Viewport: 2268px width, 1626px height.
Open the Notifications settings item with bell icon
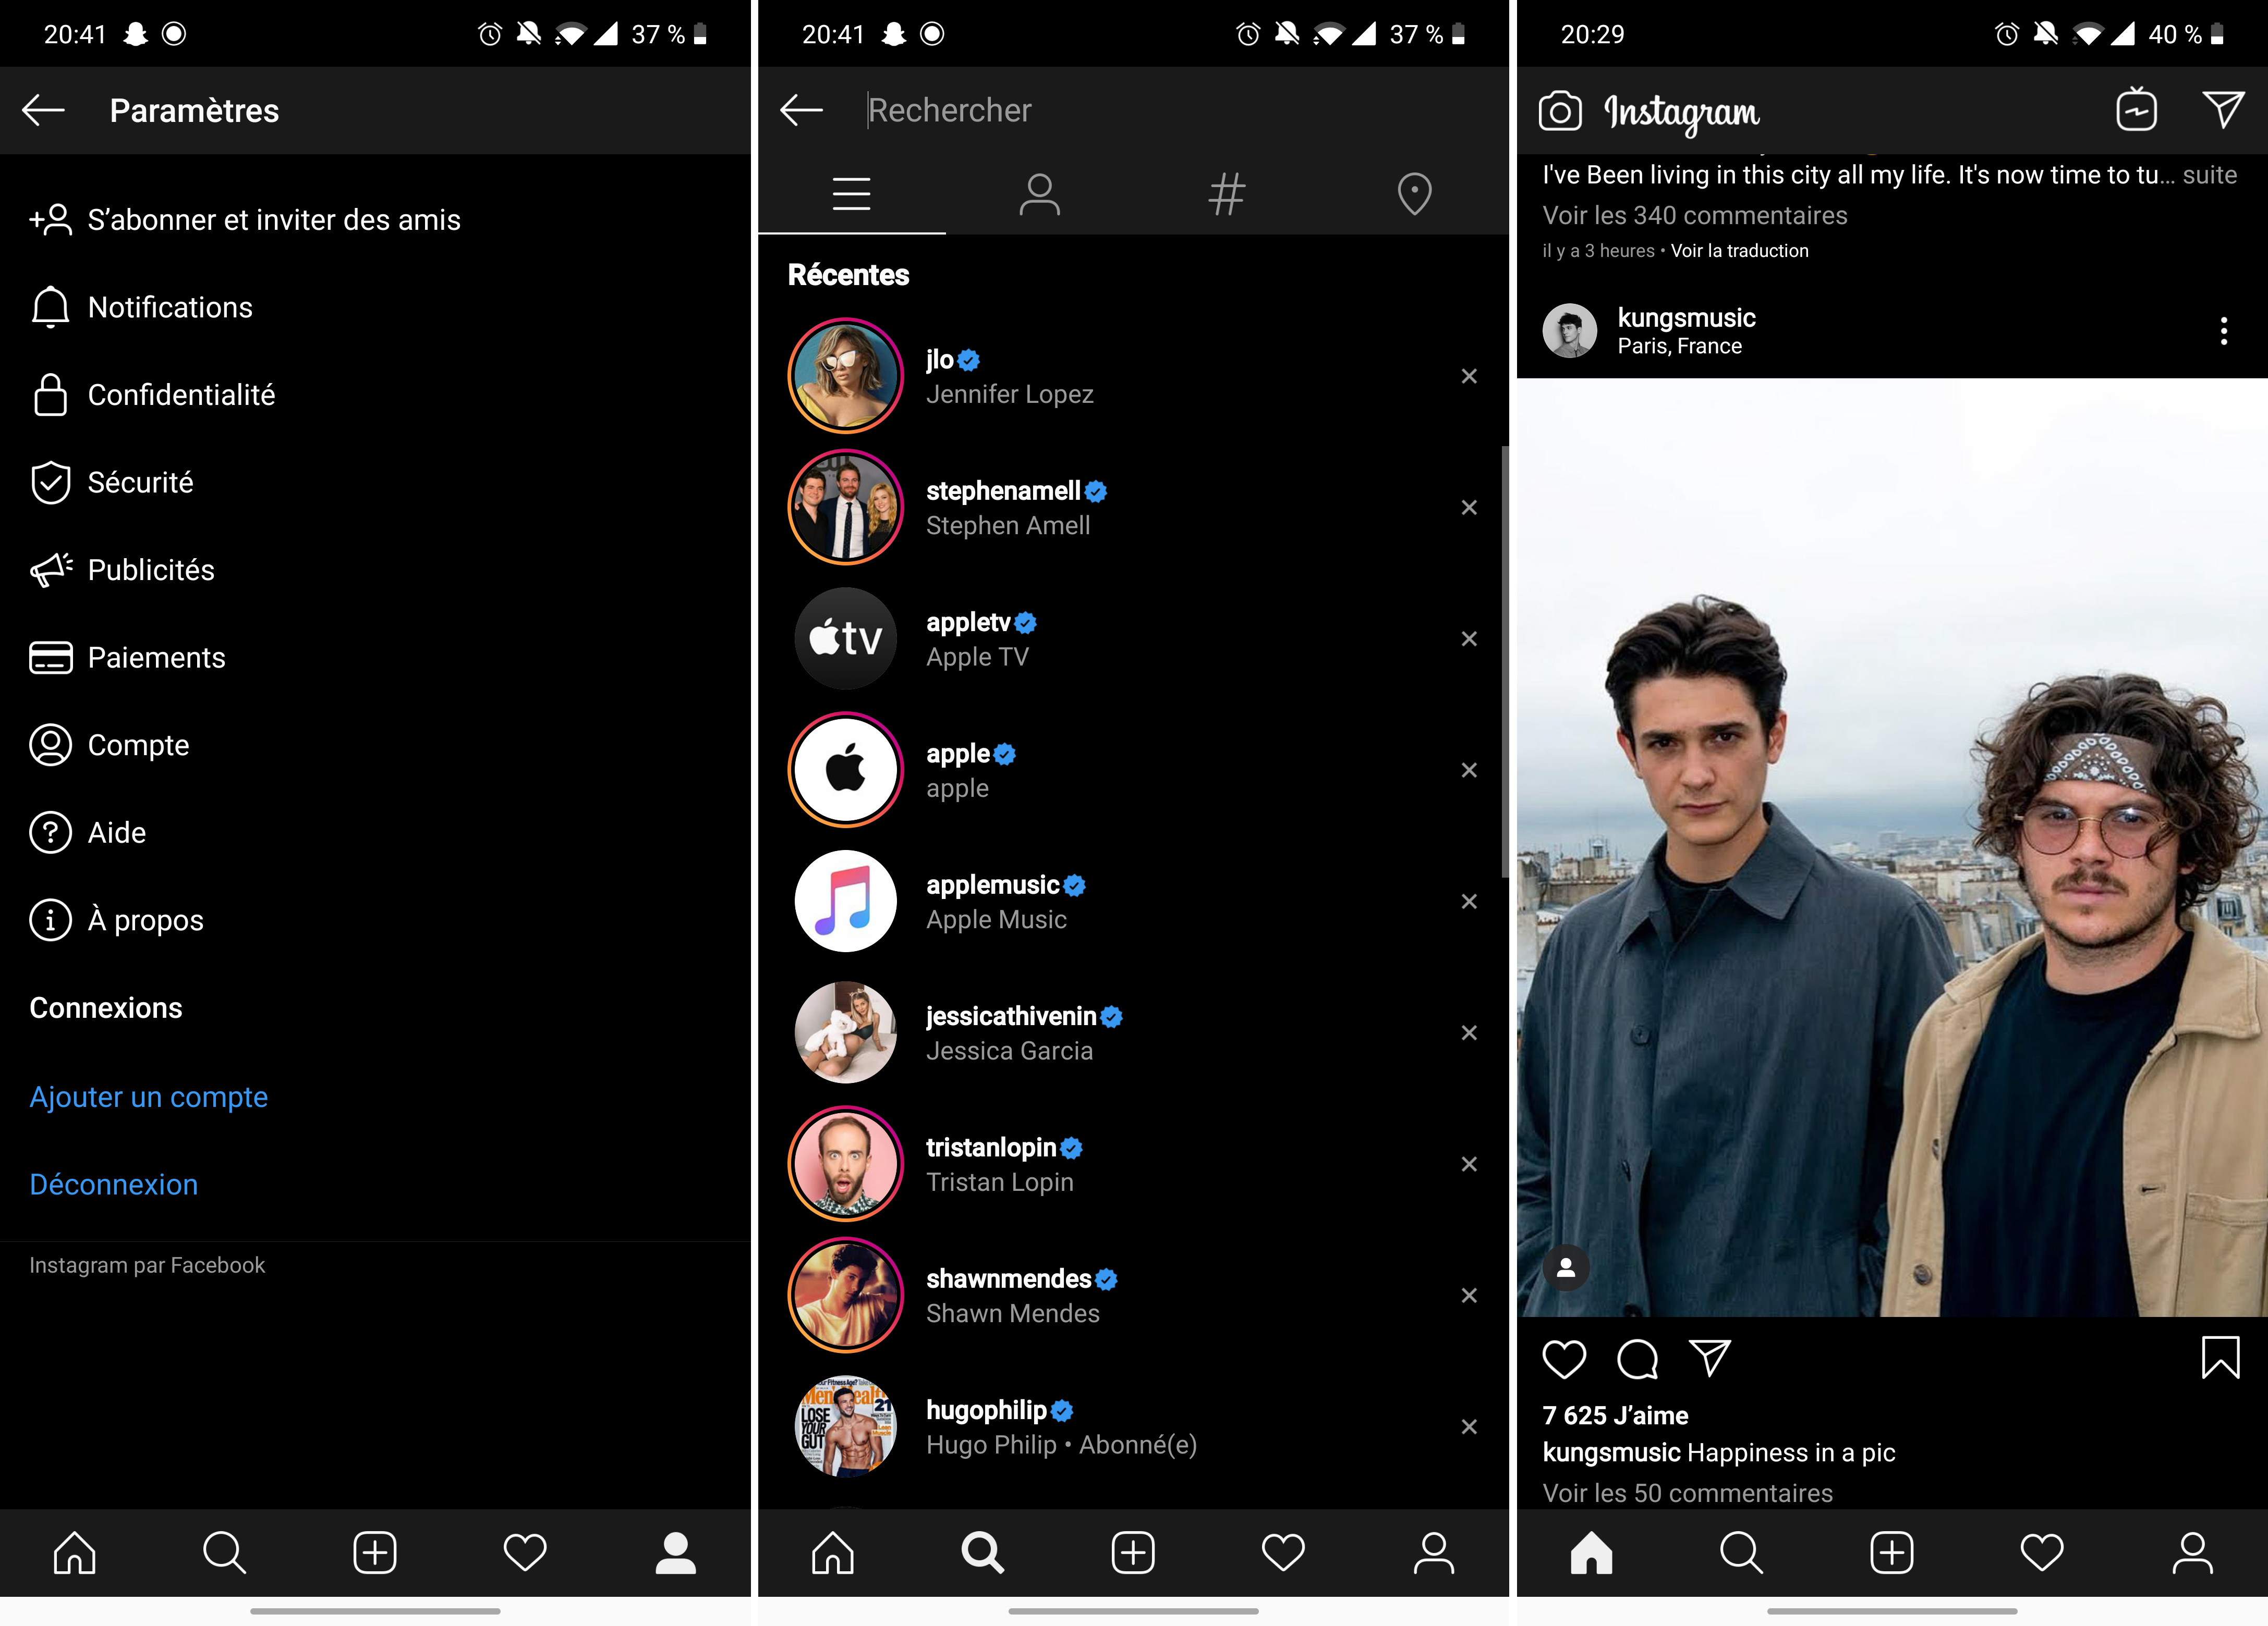170,307
